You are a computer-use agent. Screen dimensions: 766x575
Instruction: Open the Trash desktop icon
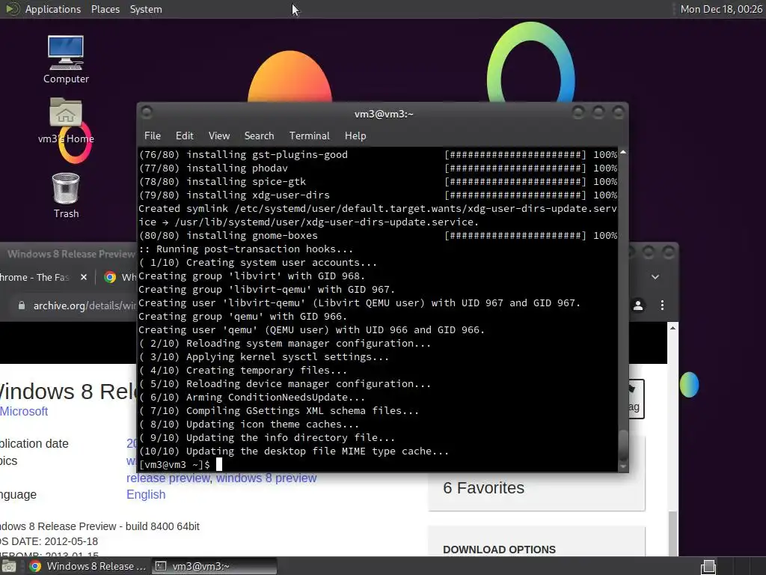pyautogui.click(x=66, y=195)
